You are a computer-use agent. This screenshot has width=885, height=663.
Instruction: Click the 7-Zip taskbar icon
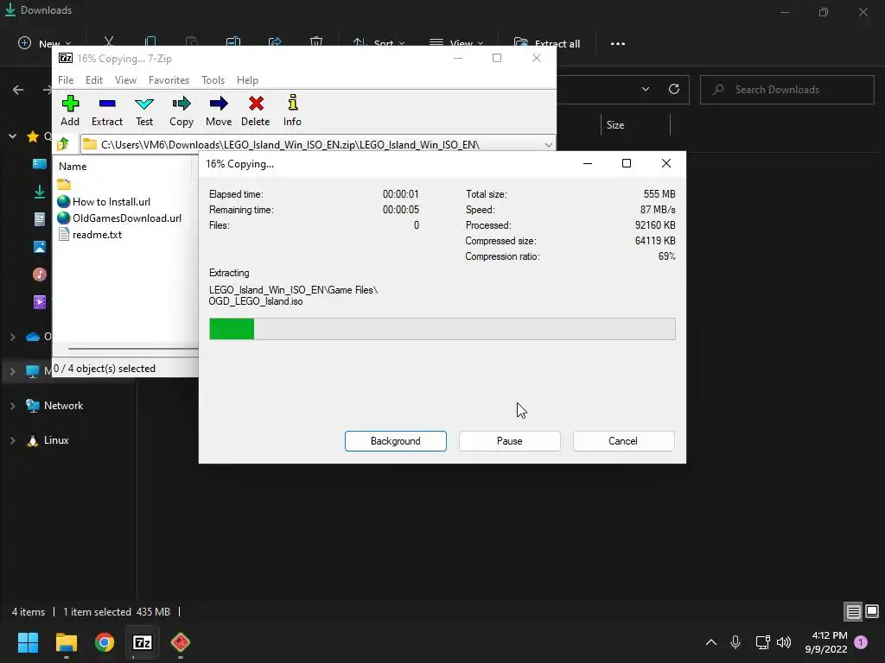click(143, 642)
